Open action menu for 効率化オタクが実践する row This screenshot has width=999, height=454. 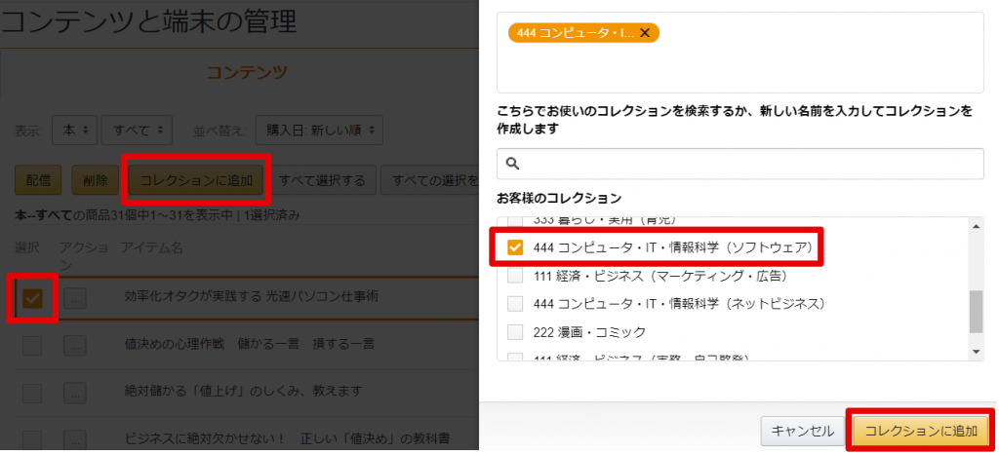[75, 298]
